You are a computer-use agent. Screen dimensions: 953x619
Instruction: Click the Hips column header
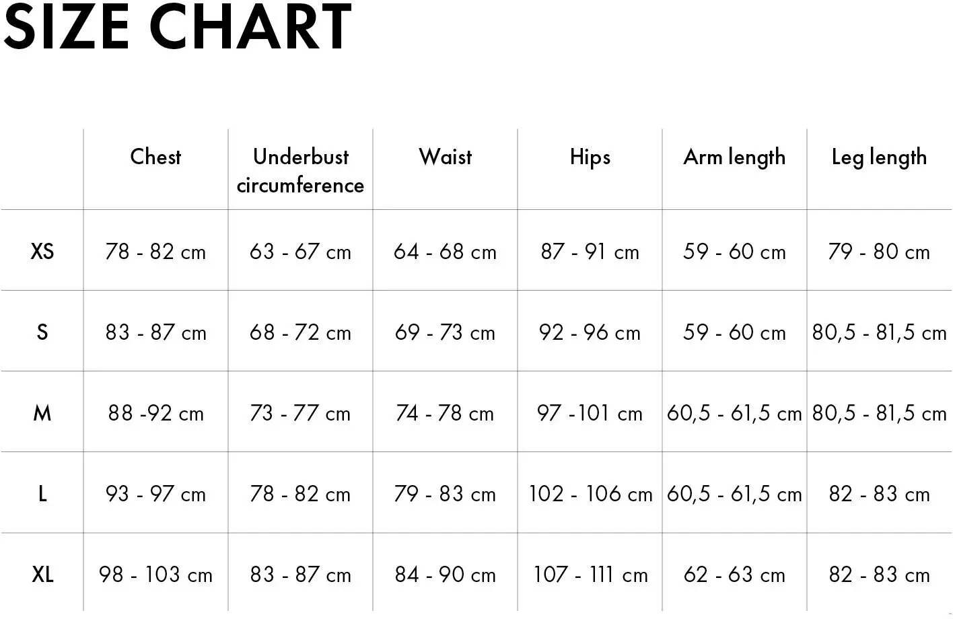(x=590, y=158)
